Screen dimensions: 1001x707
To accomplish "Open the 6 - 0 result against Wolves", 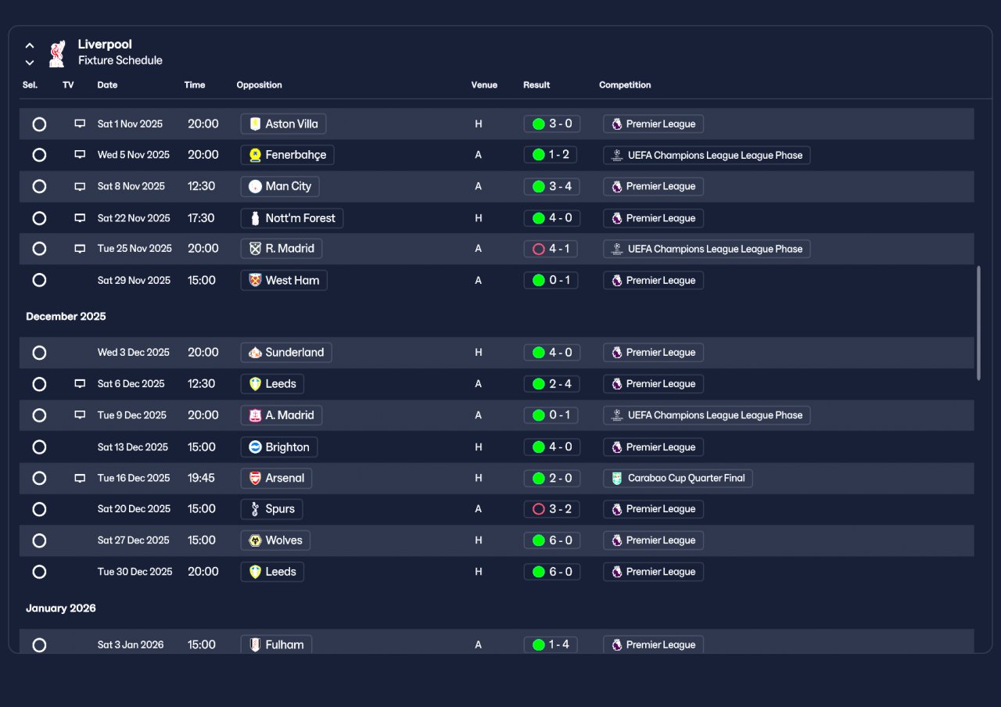I will pos(552,540).
